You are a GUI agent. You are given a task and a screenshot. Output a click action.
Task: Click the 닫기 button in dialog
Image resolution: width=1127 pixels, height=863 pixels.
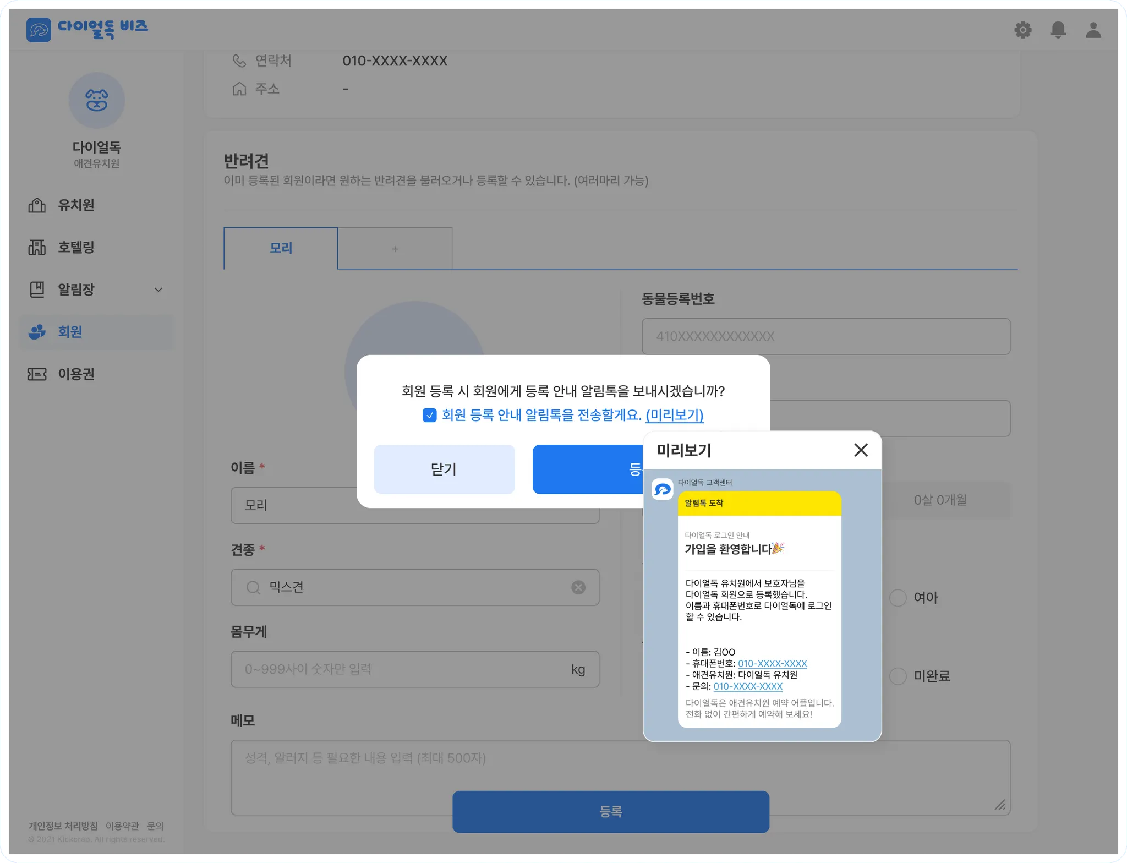click(444, 469)
